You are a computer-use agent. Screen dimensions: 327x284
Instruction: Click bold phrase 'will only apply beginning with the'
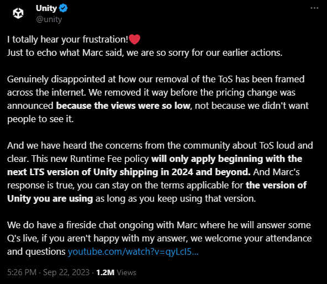tap(226, 159)
